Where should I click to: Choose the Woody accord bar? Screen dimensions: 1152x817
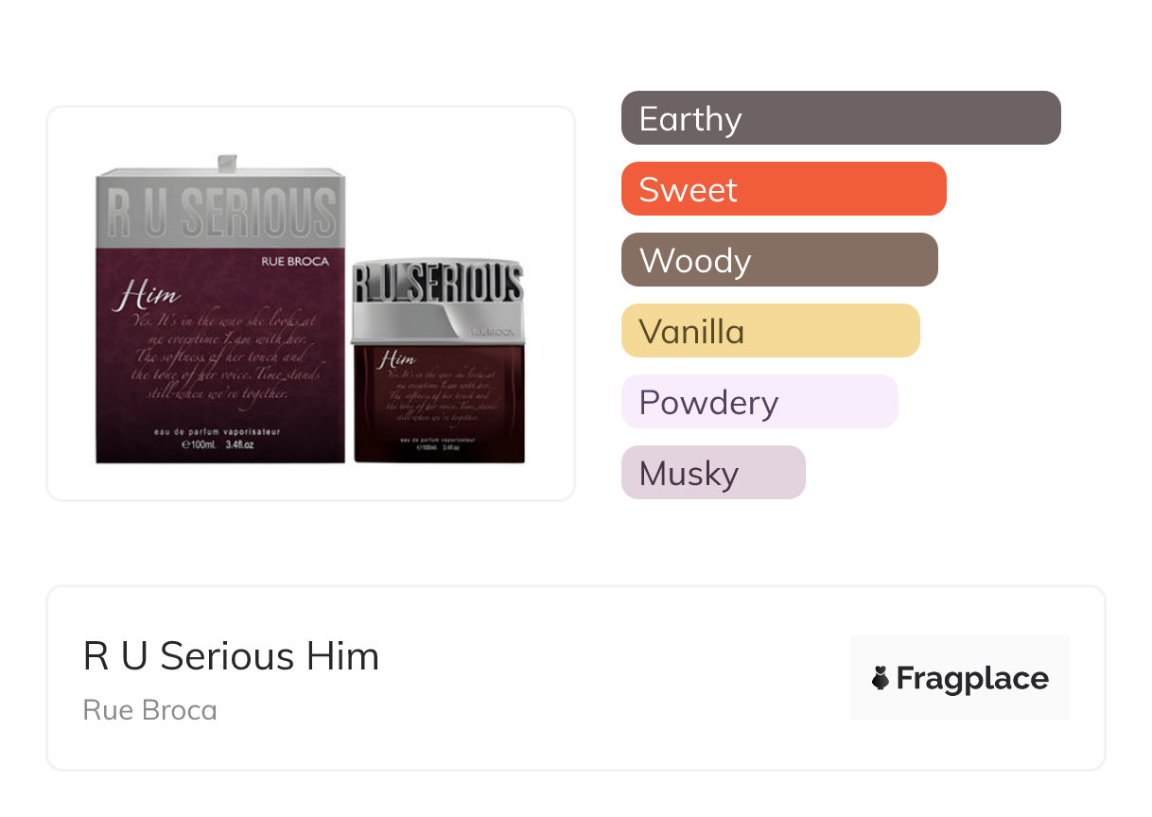tap(779, 260)
